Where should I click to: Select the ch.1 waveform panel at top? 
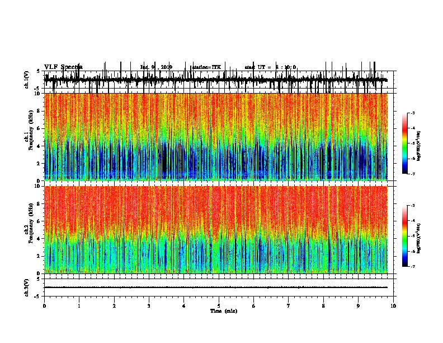point(219,80)
